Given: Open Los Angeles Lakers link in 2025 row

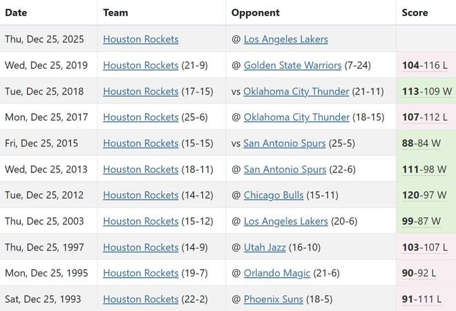Looking at the screenshot, I should [285, 39].
